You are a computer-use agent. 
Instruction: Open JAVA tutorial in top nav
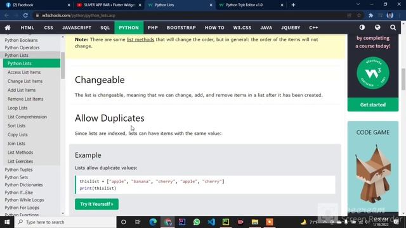[x=266, y=28]
